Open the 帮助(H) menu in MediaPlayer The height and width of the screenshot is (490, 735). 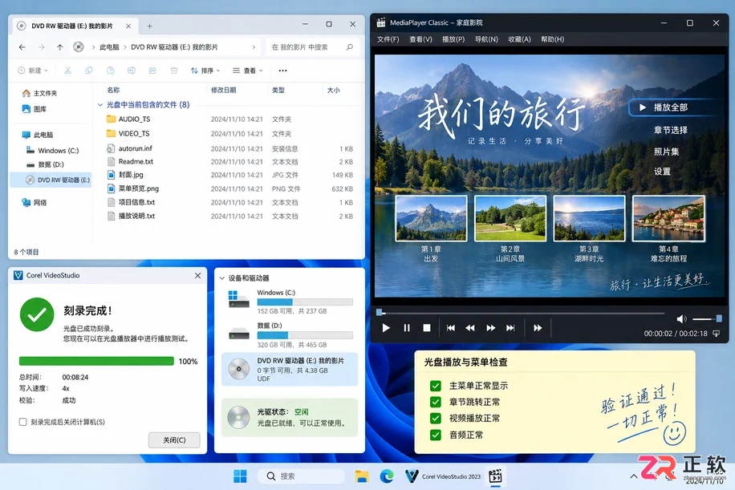553,39
